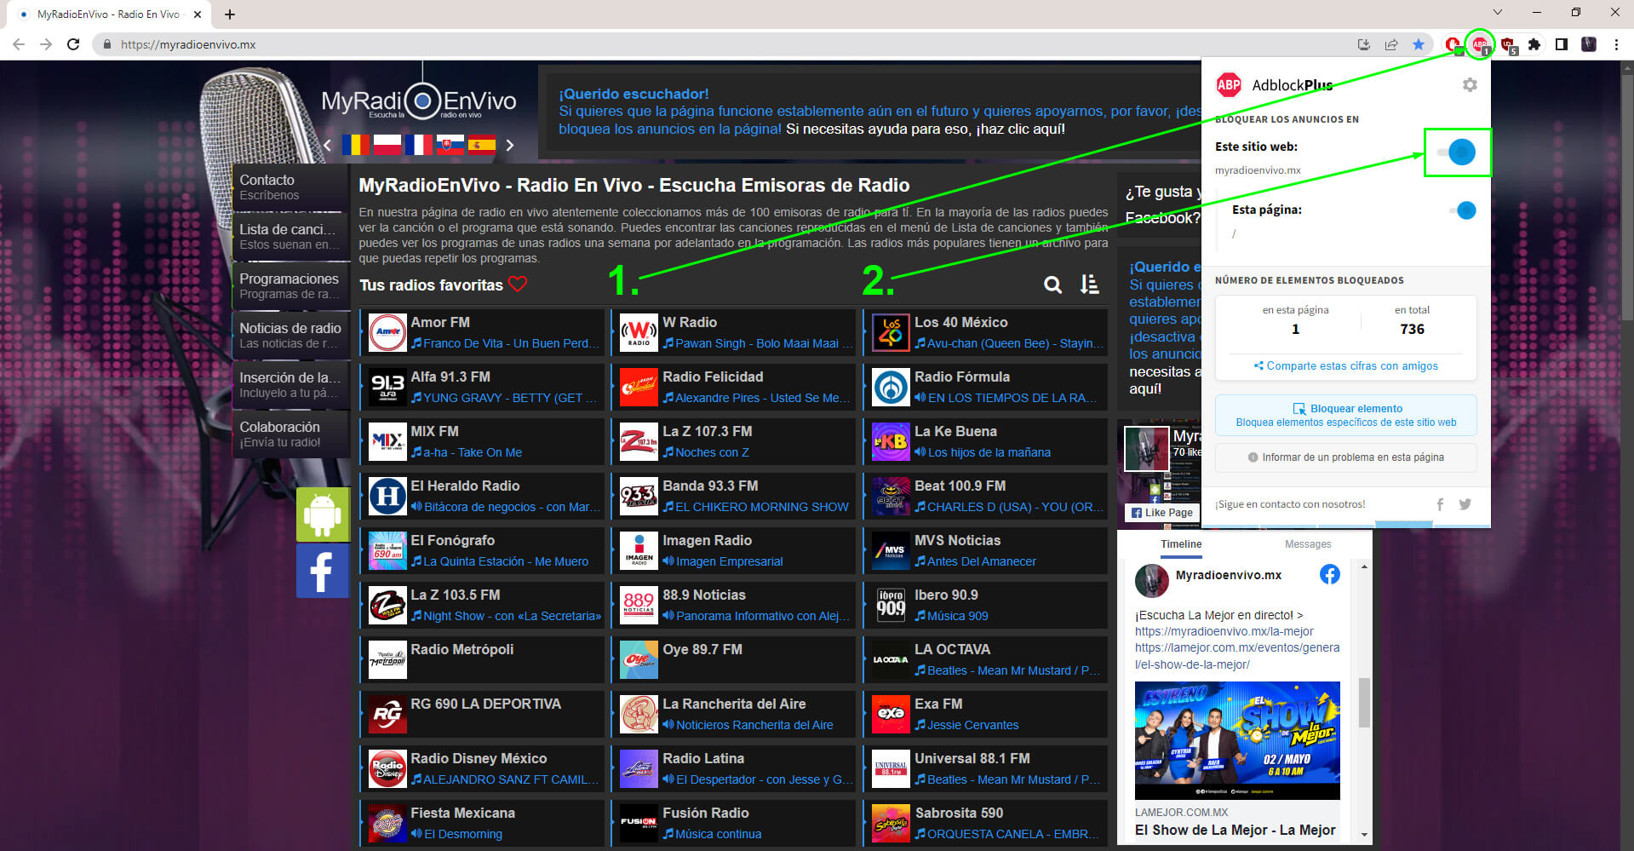1634x851 pixels.
Task: Open the Chrome extensions puzzle icon
Action: click(1534, 44)
